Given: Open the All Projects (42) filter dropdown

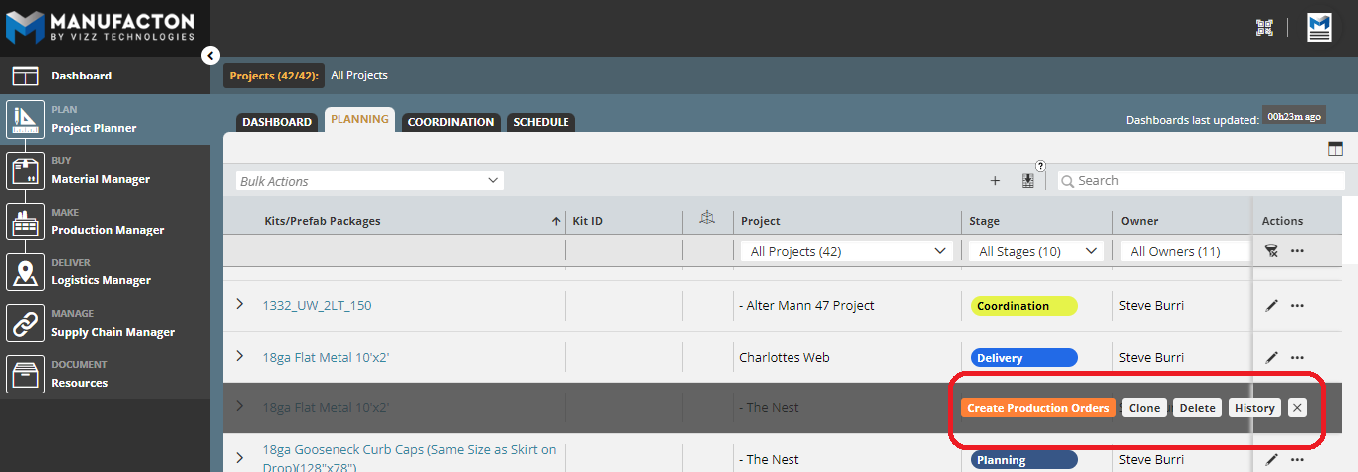Looking at the screenshot, I should point(845,252).
